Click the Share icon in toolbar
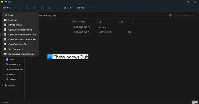The image size is (199, 104). 49,8
